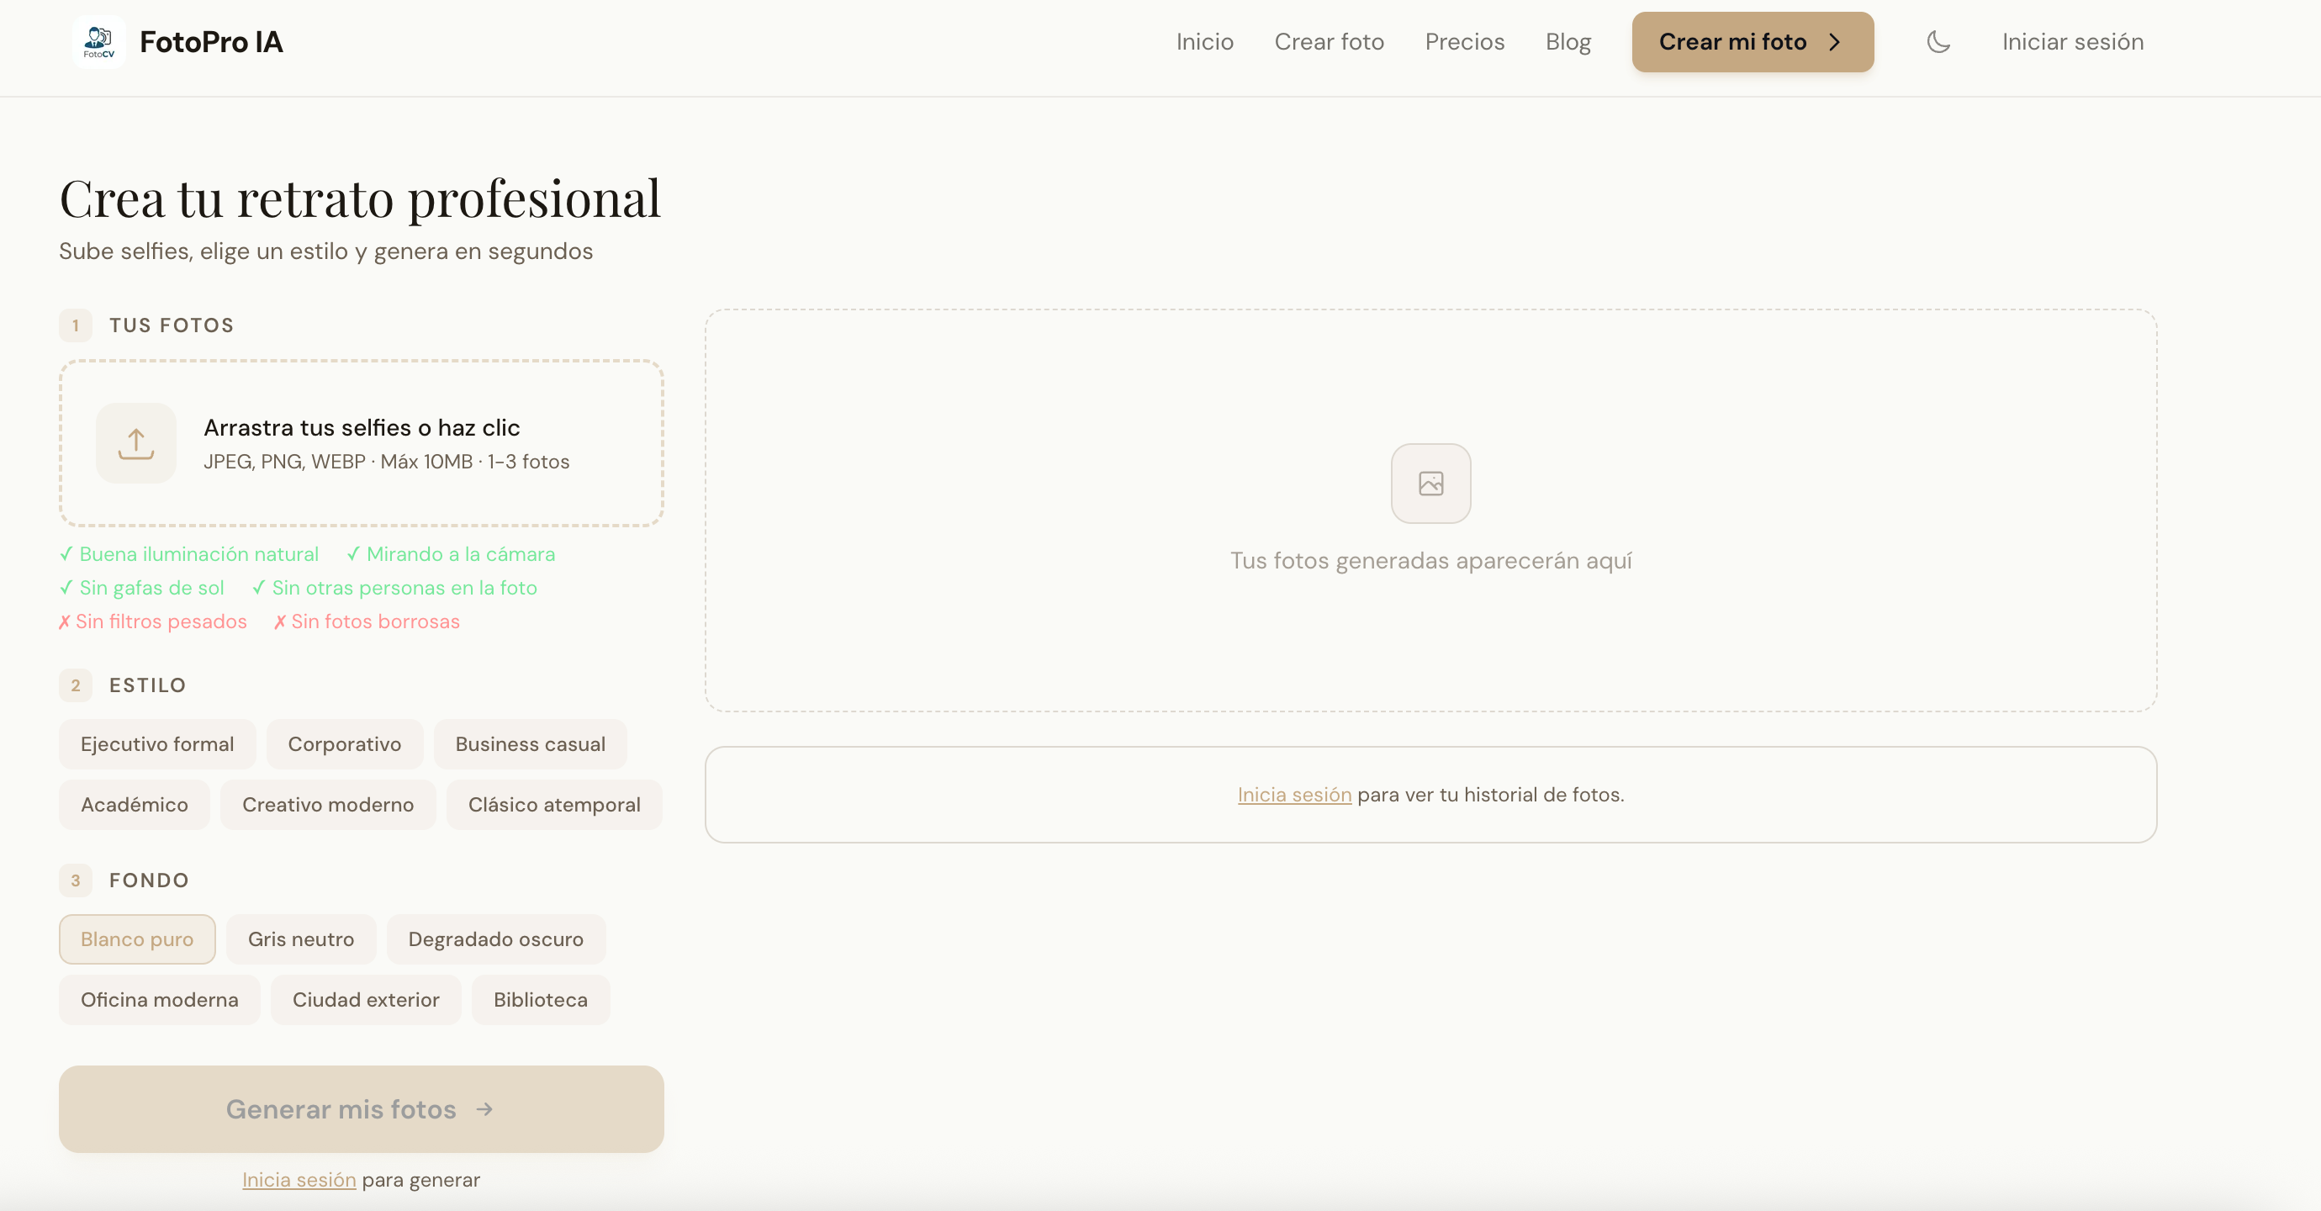Click the image placeholder icon in results
Viewport: 2321px width, 1211px height.
(1430, 483)
